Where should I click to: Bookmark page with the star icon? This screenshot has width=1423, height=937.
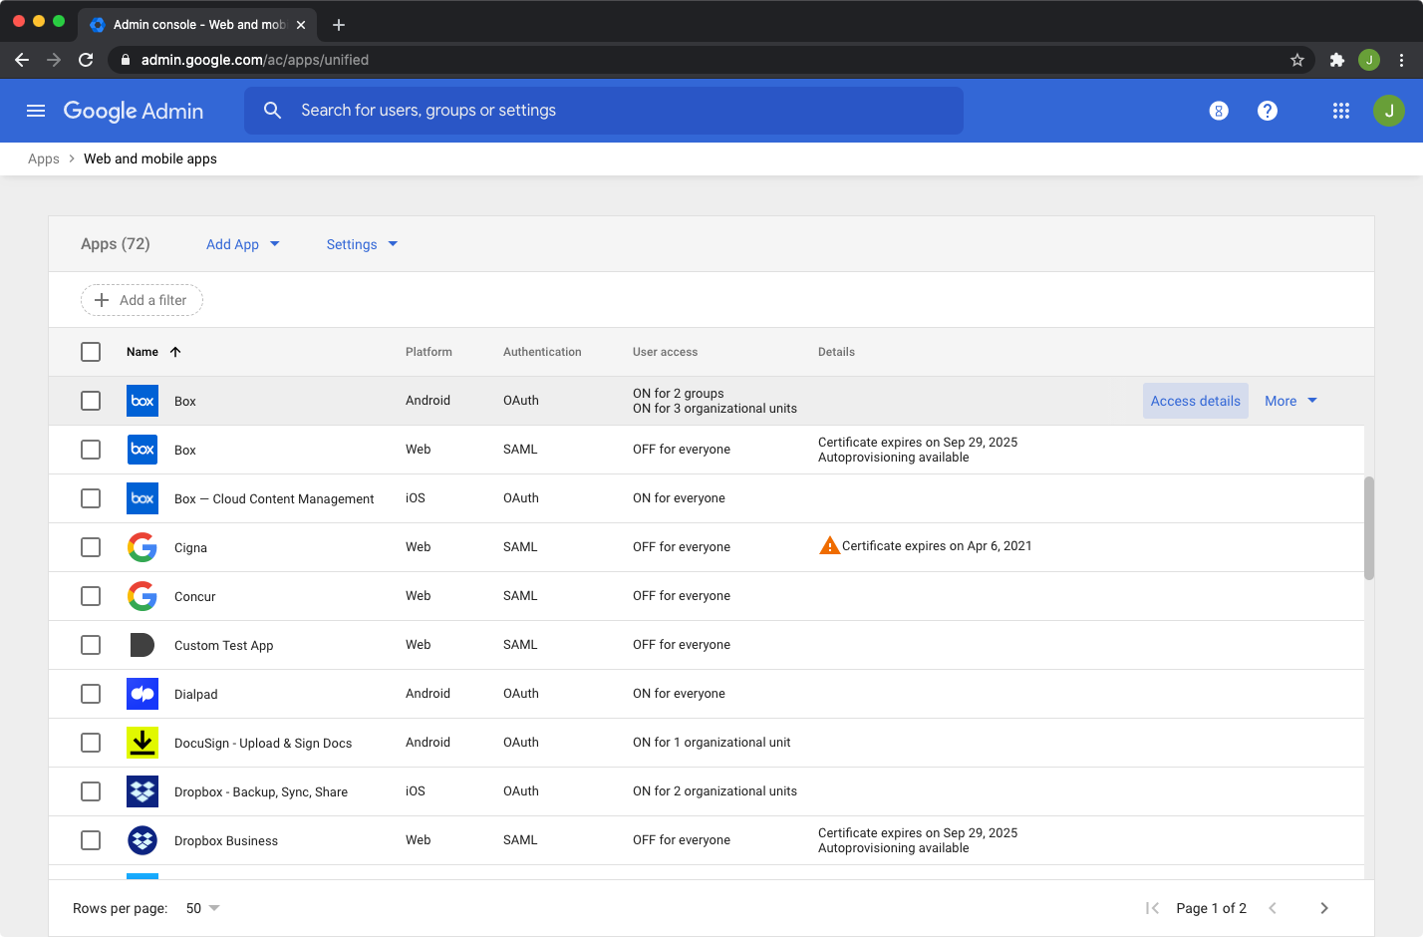1297,60
